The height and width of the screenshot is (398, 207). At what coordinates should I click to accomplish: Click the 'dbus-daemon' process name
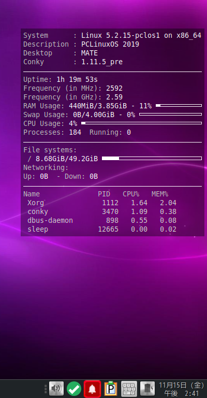[50, 221]
